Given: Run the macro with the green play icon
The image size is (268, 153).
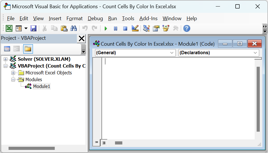Looking at the screenshot, I should (106, 29).
